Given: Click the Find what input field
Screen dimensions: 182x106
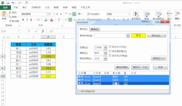Looking at the screenshot, I should coord(111,35).
